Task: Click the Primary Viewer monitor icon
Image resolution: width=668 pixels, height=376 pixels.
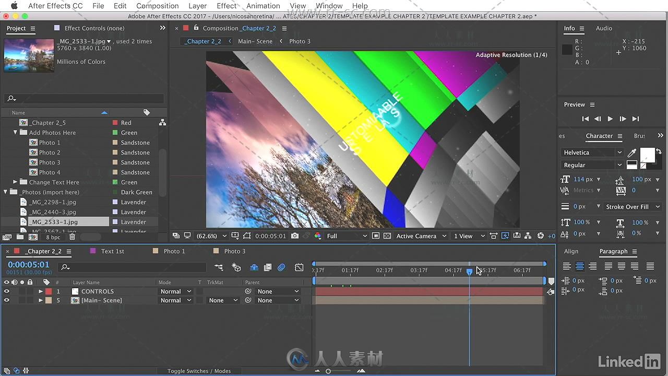Action: (x=187, y=236)
